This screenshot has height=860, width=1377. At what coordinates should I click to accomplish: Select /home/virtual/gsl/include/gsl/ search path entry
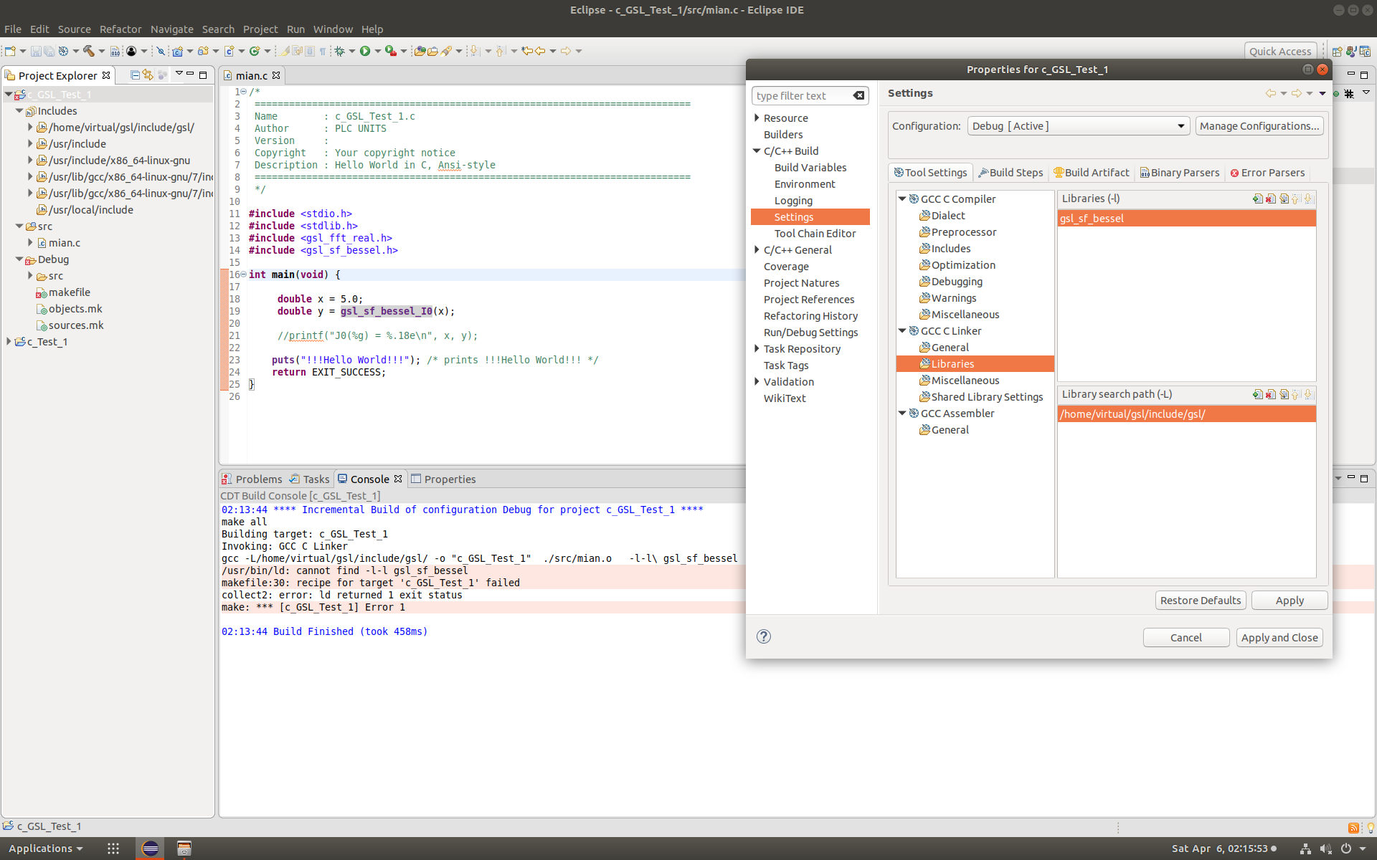coord(1186,414)
